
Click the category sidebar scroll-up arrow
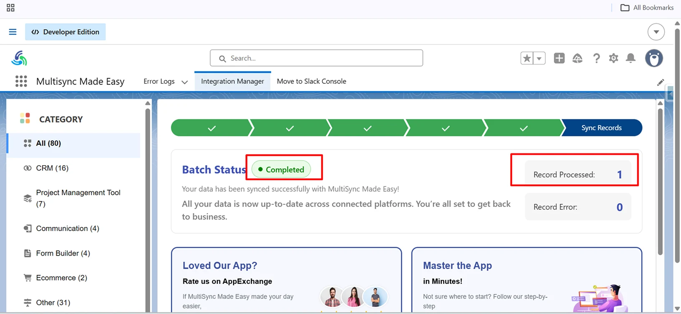148,103
